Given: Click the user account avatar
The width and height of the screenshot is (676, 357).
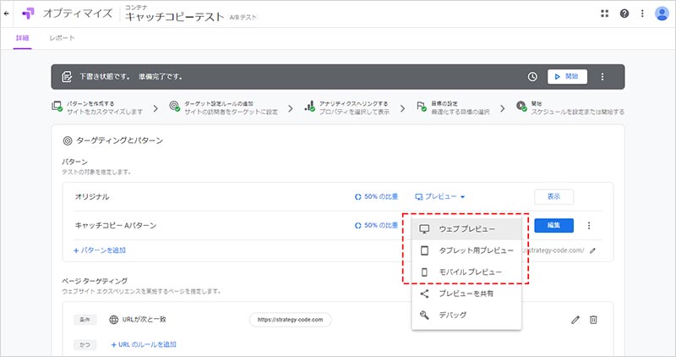Looking at the screenshot, I should (x=662, y=14).
